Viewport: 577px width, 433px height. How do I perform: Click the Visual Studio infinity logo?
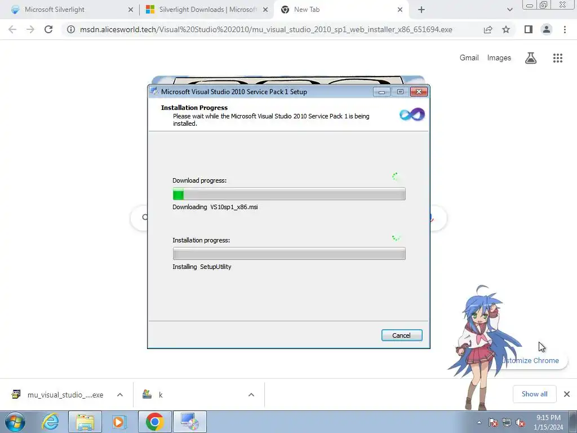412,114
